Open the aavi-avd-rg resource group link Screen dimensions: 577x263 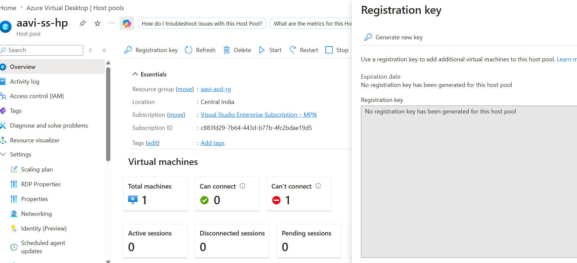216,89
